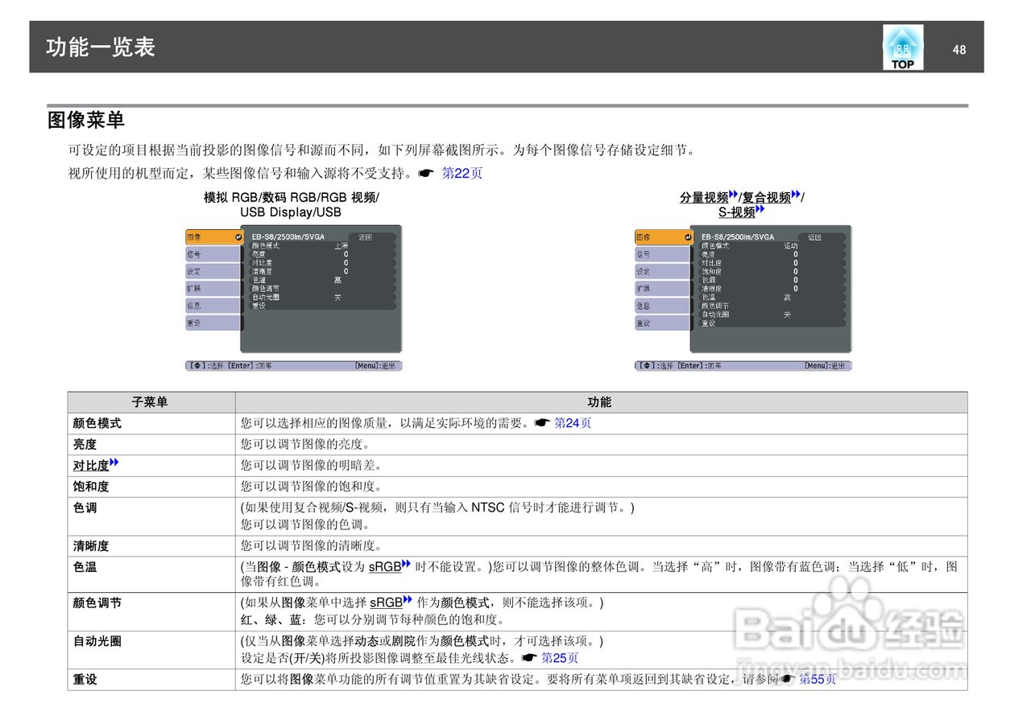
Task: Click the text 您可以调节图像的明暗差。
Action: (312, 465)
